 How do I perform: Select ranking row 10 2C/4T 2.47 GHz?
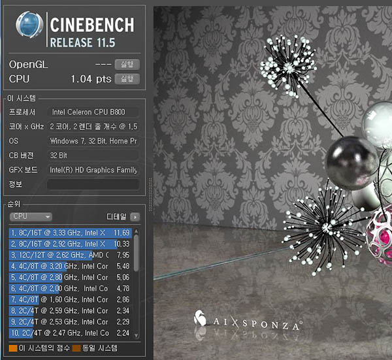coord(71,333)
